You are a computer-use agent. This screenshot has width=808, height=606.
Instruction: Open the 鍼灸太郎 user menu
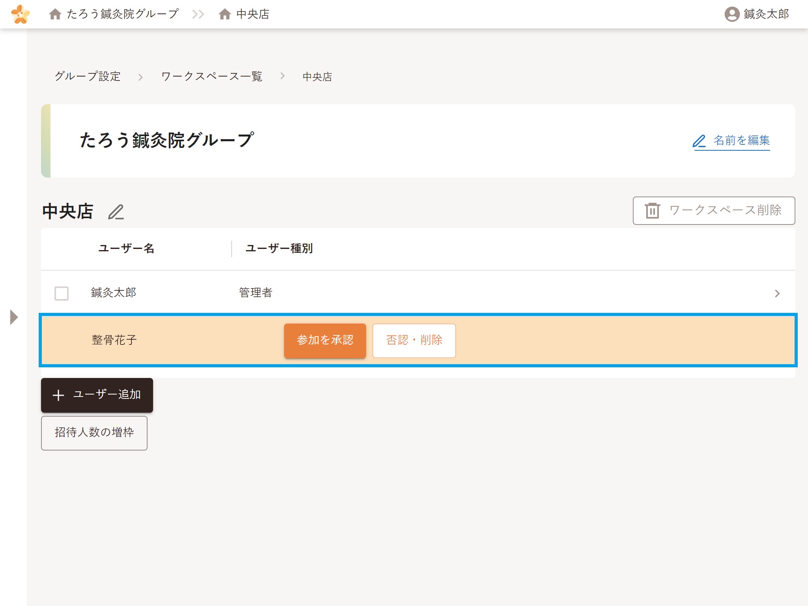tap(757, 14)
